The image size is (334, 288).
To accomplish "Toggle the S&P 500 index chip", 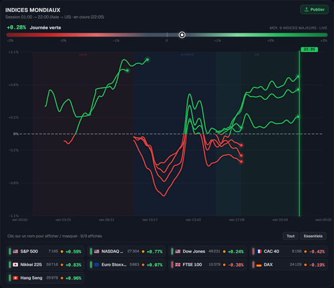I will click(45, 251).
